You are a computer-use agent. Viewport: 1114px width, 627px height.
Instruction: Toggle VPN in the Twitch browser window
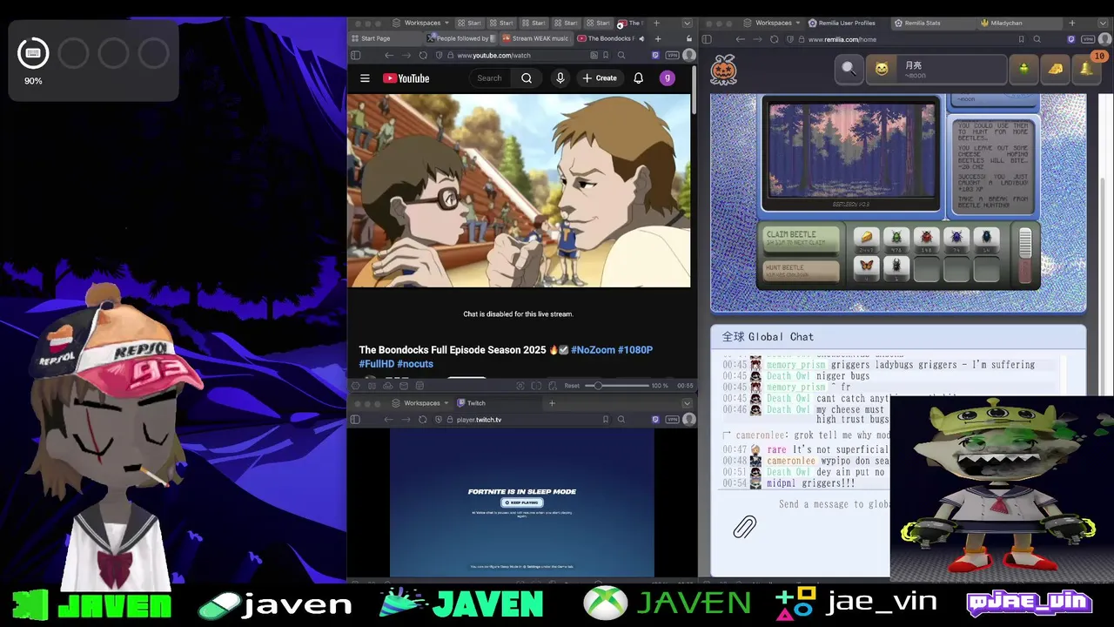[672, 420]
